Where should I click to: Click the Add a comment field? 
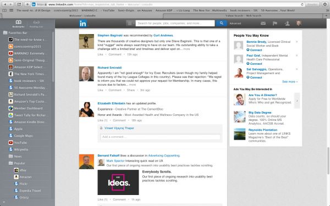tap(160, 137)
